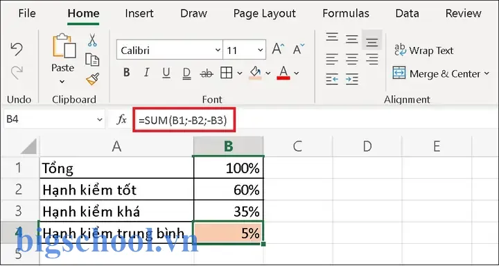Screen dimensions: 499x266
Task: Click the Increase Indent icon
Action: (351, 79)
